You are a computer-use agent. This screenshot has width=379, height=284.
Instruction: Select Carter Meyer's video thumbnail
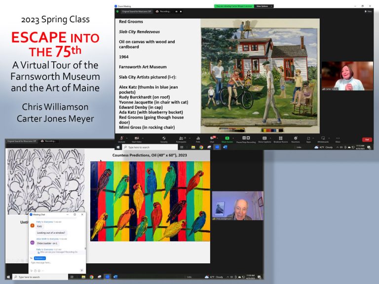click(347, 76)
